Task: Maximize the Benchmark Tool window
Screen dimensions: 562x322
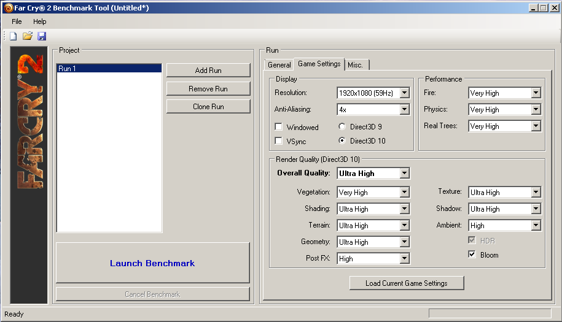Action: pos(544,8)
